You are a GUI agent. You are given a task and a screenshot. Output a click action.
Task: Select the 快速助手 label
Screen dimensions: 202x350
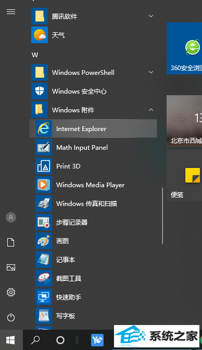(69, 297)
